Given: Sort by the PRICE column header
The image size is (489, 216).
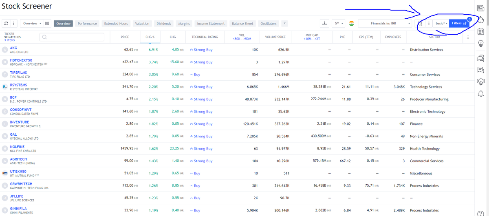Looking at the screenshot, I should tap(125, 37).
